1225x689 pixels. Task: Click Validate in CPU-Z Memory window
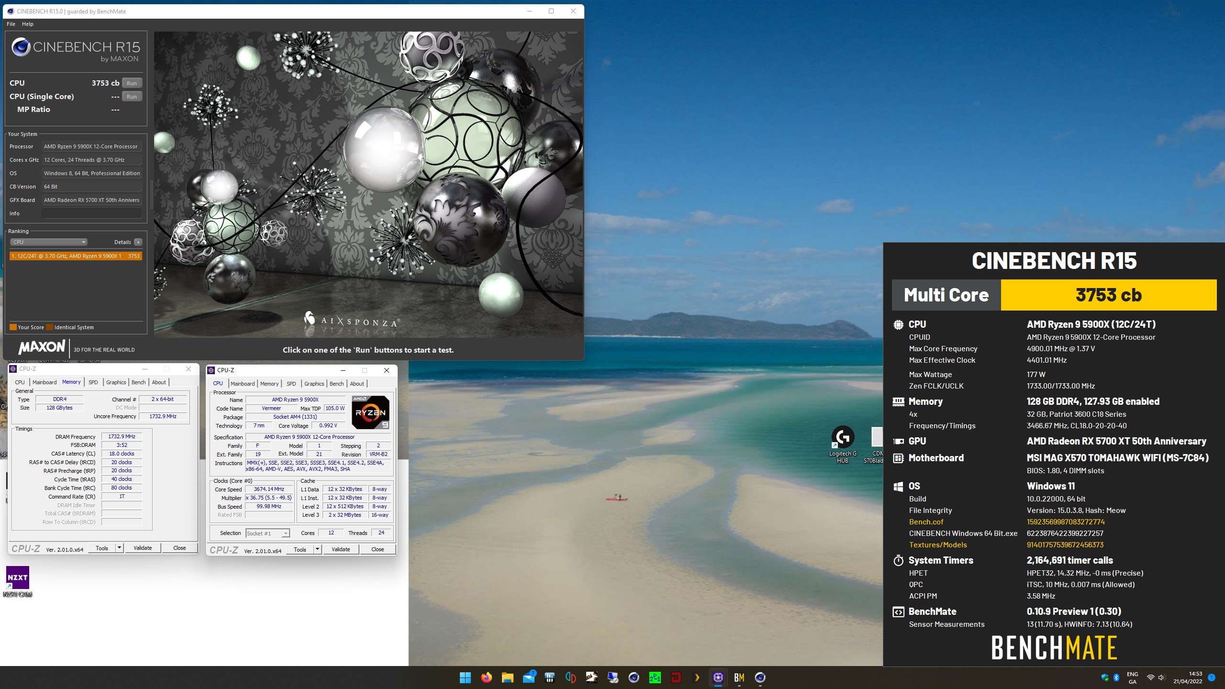(143, 548)
